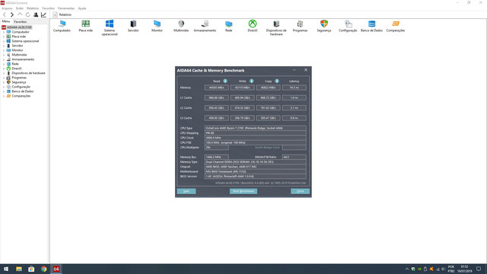
Task: Expand the Placa mãe tree node
Action: pos(3,37)
